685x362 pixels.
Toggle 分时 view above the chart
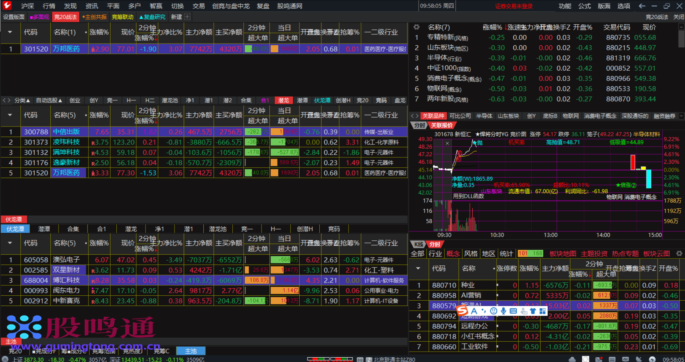coord(419,125)
